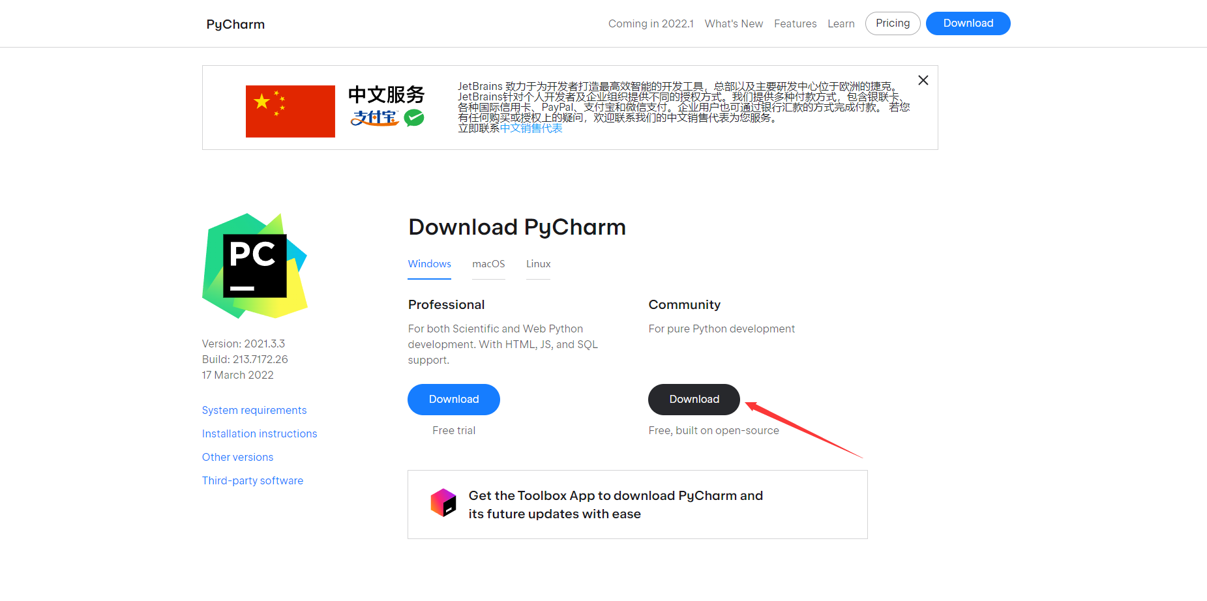Click the Build: 213.7172.26 text
Image resolution: width=1207 pixels, height=601 pixels.
tap(245, 359)
